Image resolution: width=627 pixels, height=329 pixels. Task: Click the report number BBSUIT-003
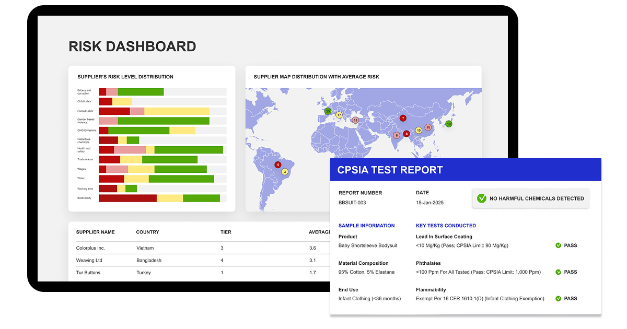click(x=352, y=203)
